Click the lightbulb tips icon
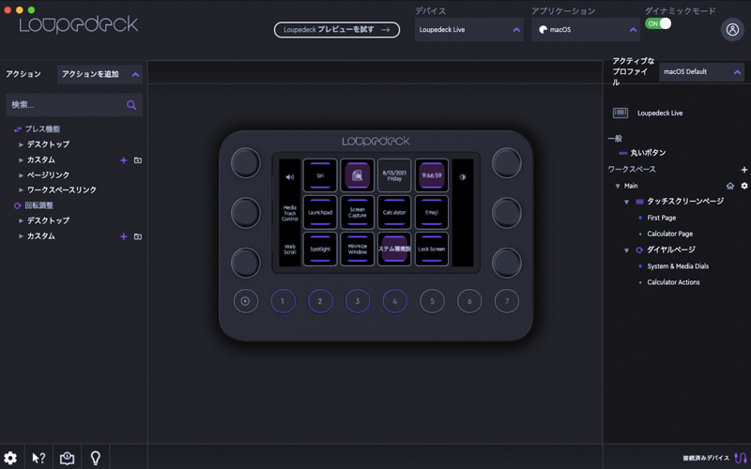This screenshot has height=469, width=751. point(96,458)
